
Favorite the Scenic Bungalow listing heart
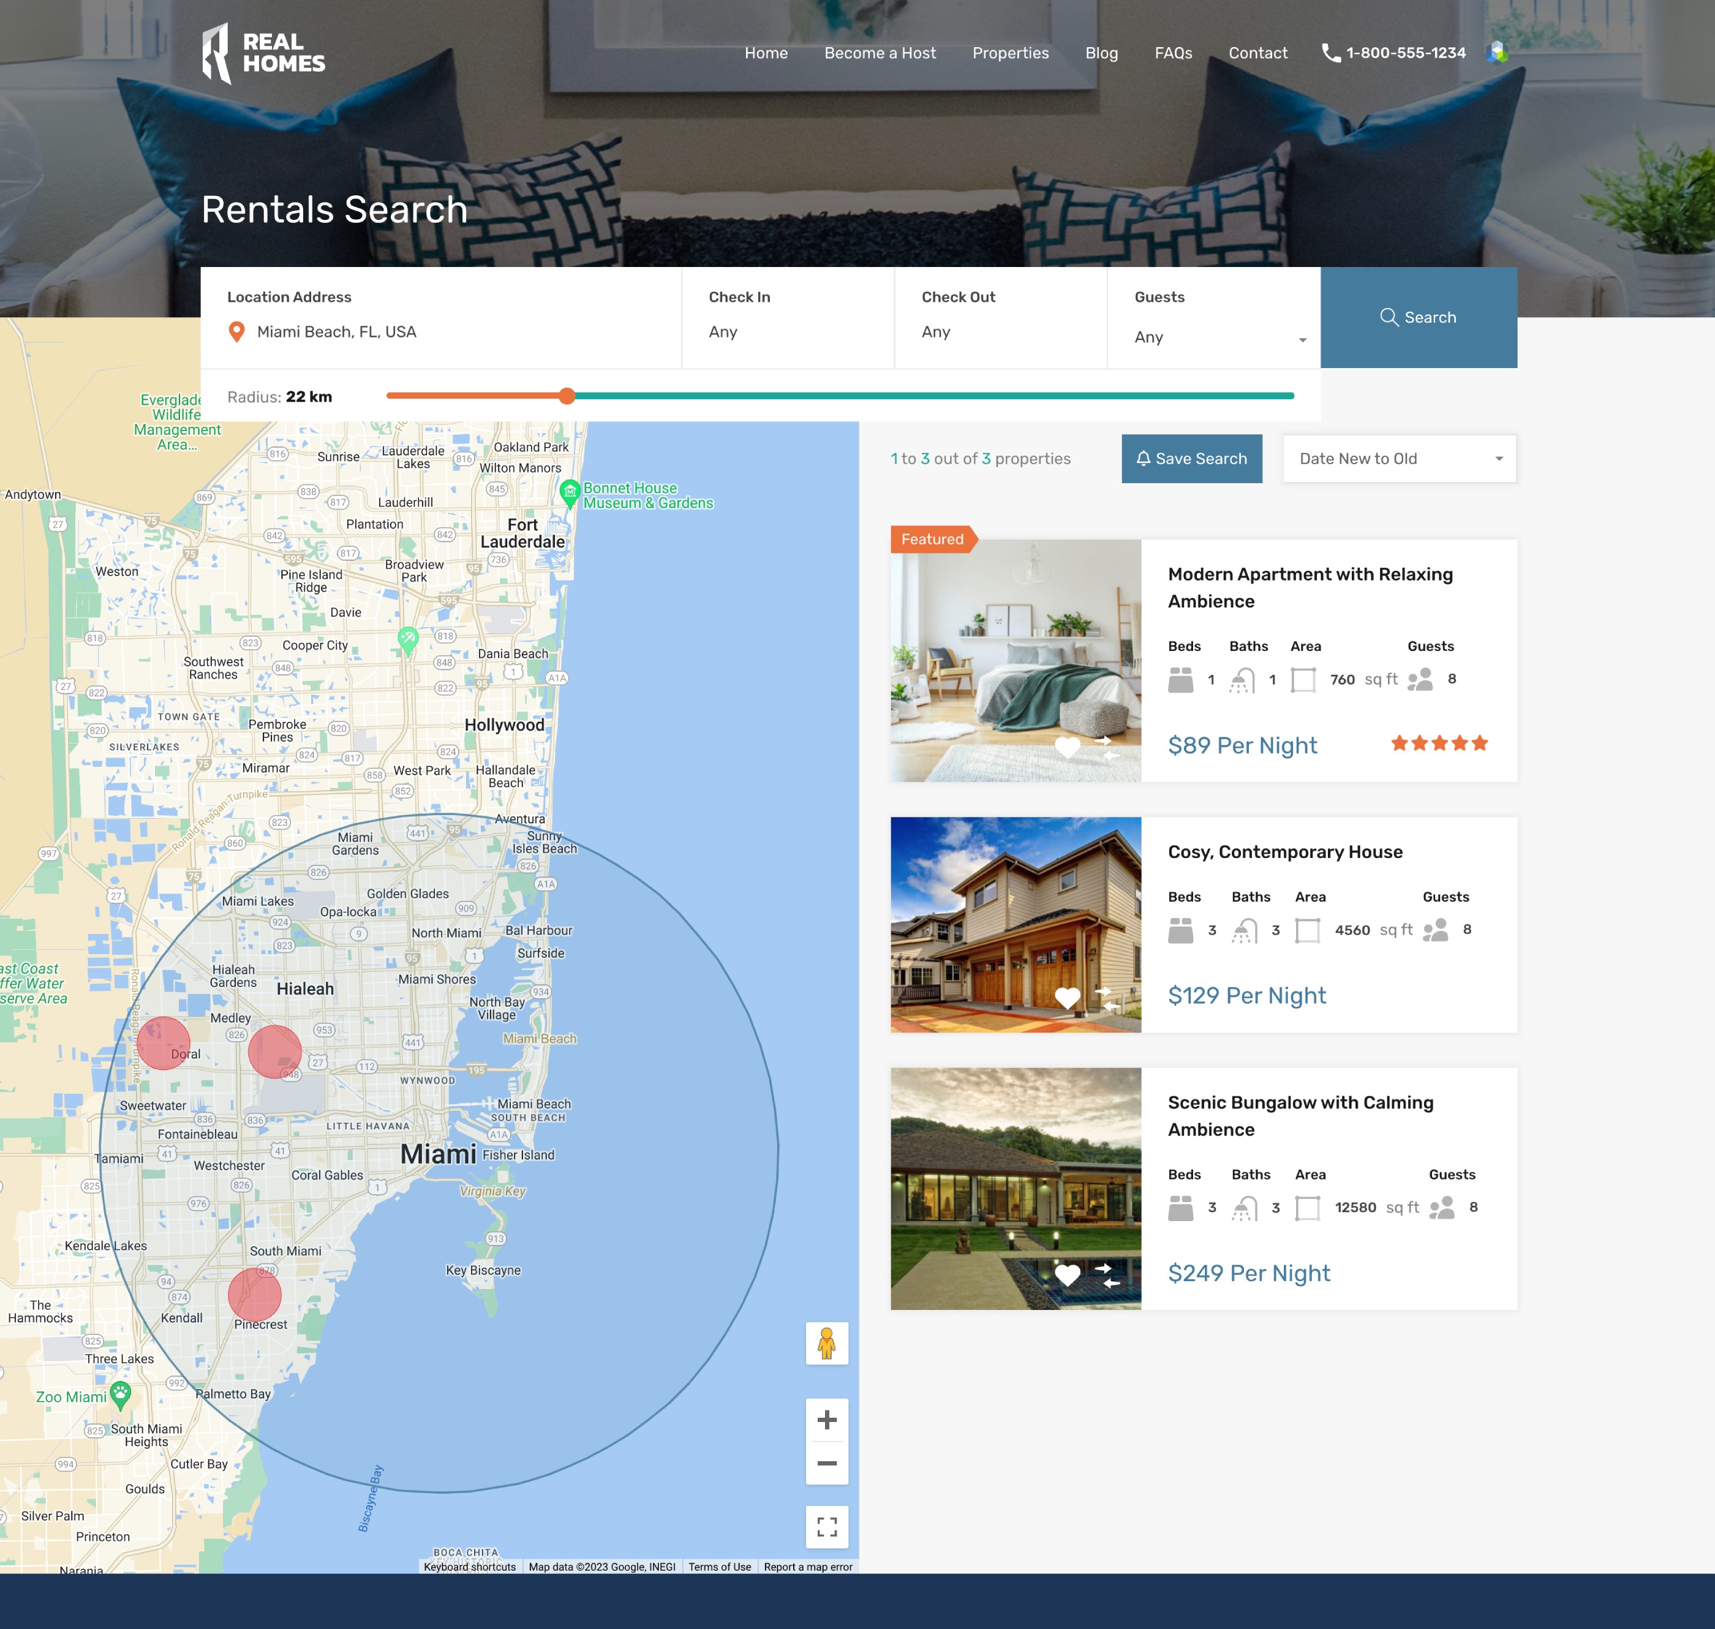(x=1067, y=1274)
